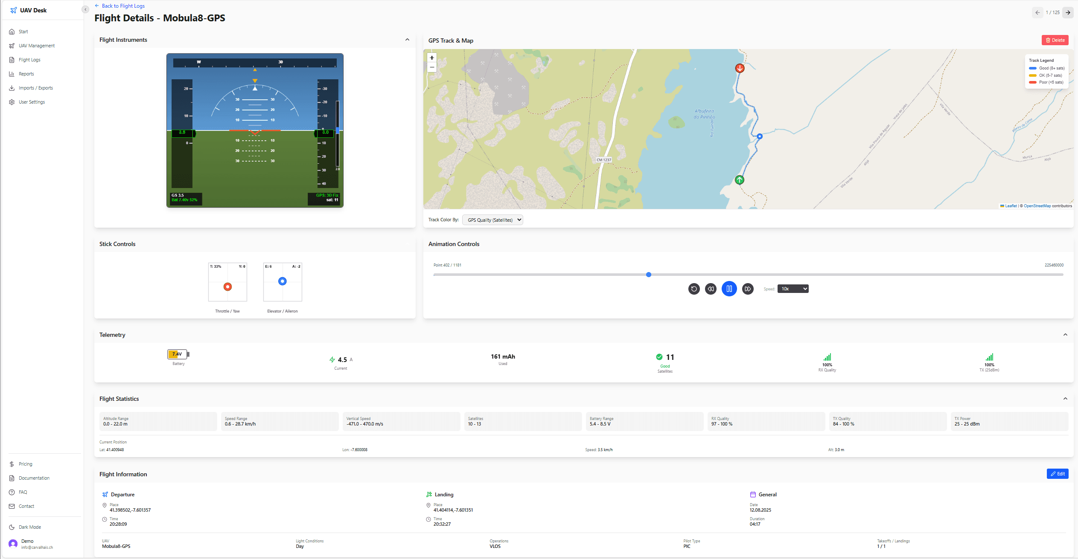Collapse the Flight Instruments panel
Screen dimensions: 1078x559
(407, 39)
